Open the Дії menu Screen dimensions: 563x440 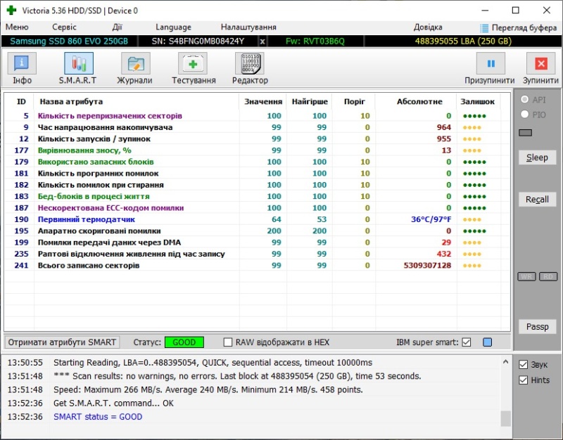click(117, 27)
